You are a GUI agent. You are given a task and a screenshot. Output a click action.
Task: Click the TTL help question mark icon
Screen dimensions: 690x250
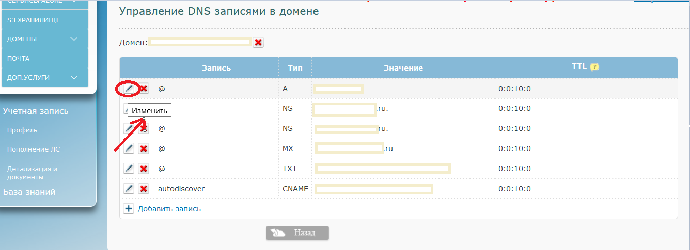[x=594, y=67]
